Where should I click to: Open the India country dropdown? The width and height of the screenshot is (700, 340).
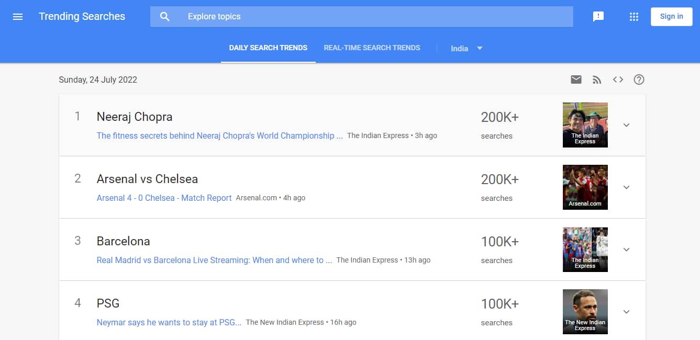coord(466,48)
